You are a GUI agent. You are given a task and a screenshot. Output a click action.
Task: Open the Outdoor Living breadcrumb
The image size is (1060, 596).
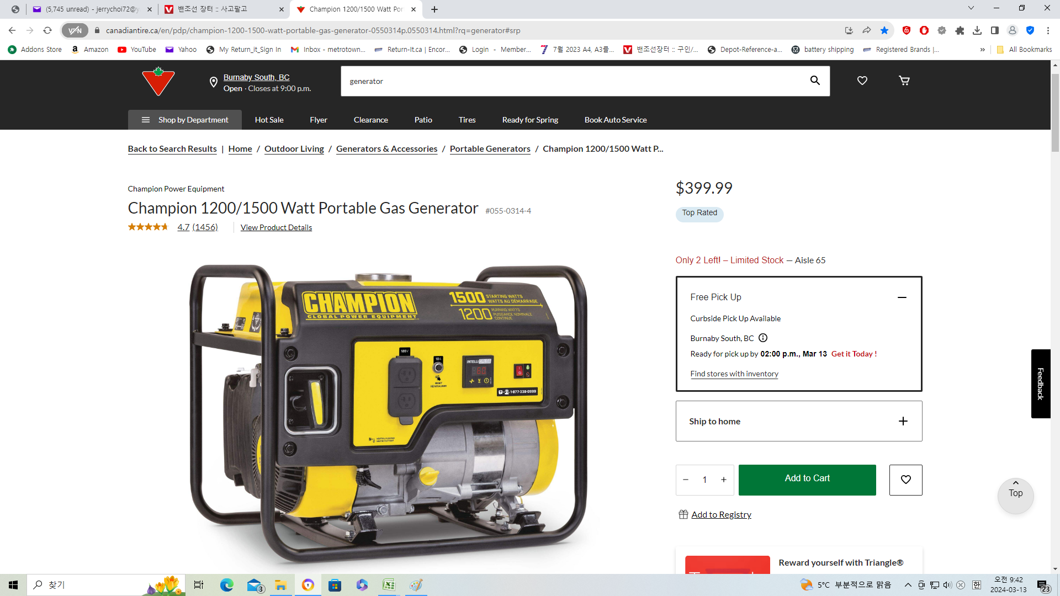[x=294, y=149]
